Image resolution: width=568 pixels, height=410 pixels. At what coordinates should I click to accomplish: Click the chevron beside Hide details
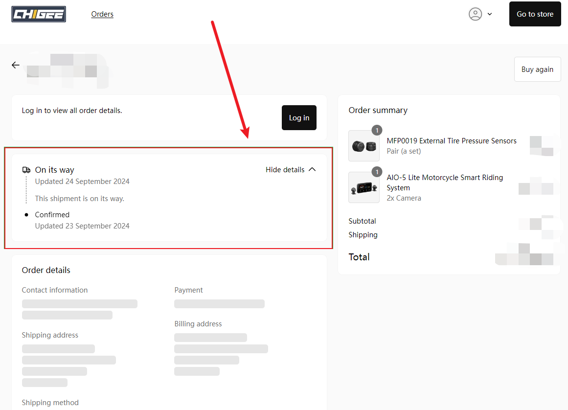[x=312, y=170]
